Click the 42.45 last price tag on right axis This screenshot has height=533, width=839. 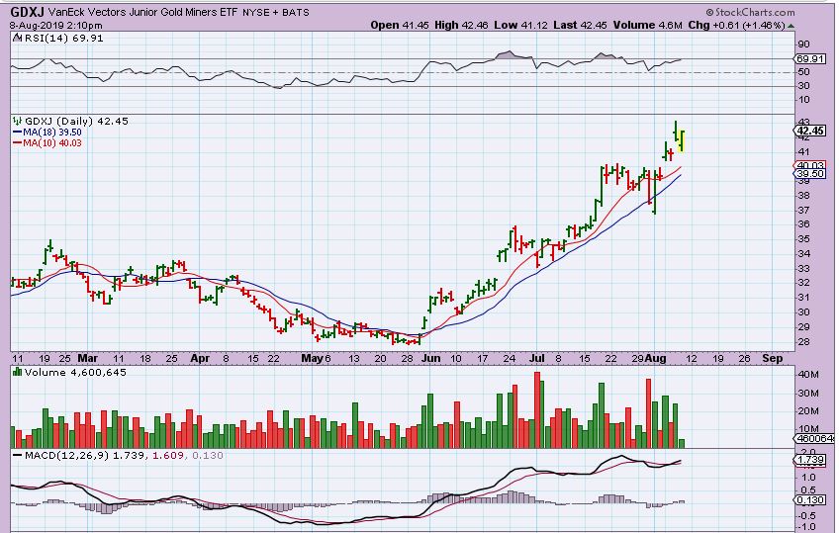click(x=810, y=131)
